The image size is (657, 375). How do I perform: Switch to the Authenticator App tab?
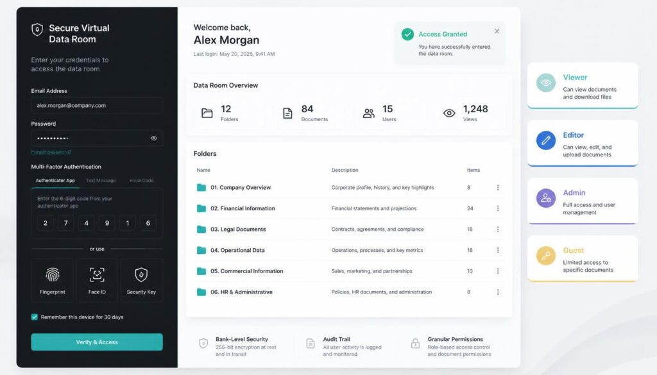(x=55, y=180)
